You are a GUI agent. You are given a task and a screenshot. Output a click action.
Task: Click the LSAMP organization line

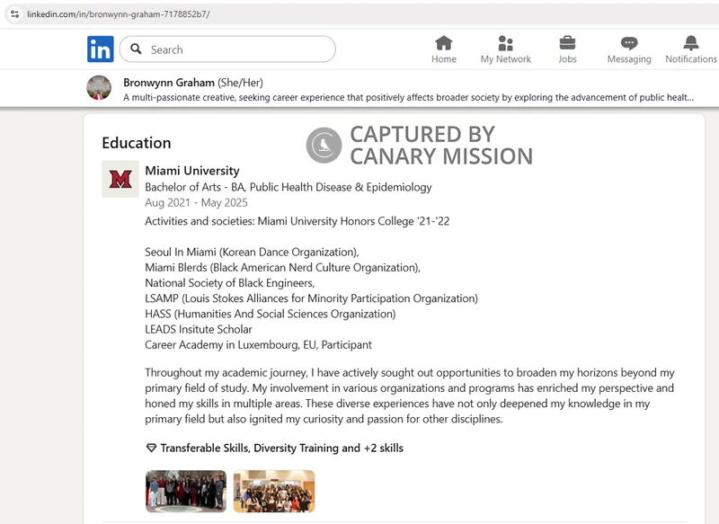[x=311, y=298]
